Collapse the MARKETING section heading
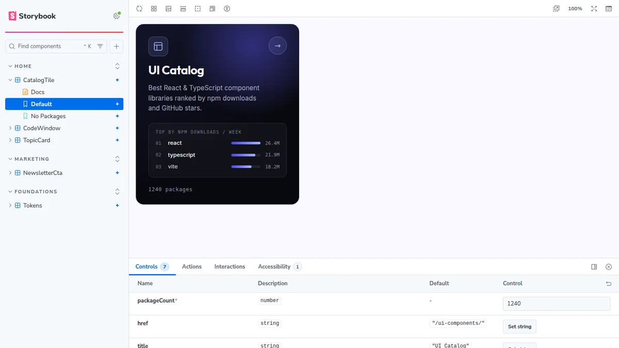619x348 pixels. 29,159
